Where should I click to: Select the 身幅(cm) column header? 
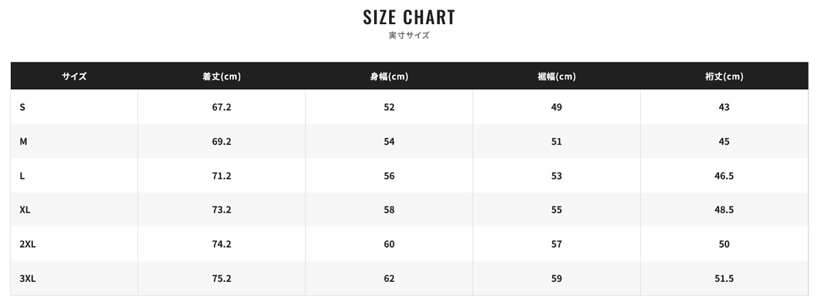click(x=389, y=76)
